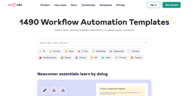Open the Community menu
The image size is (193, 96).
(x=88, y=5)
